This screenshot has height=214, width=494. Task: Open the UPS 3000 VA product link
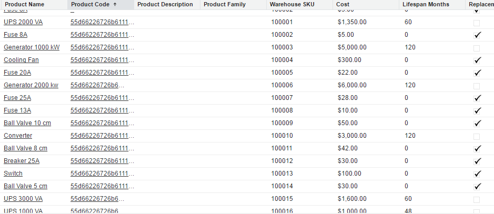(23, 199)
